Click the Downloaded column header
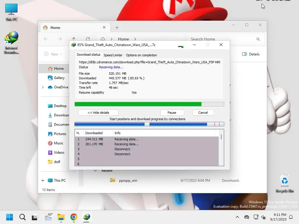 pyautogui.click(x=98, y=133)
